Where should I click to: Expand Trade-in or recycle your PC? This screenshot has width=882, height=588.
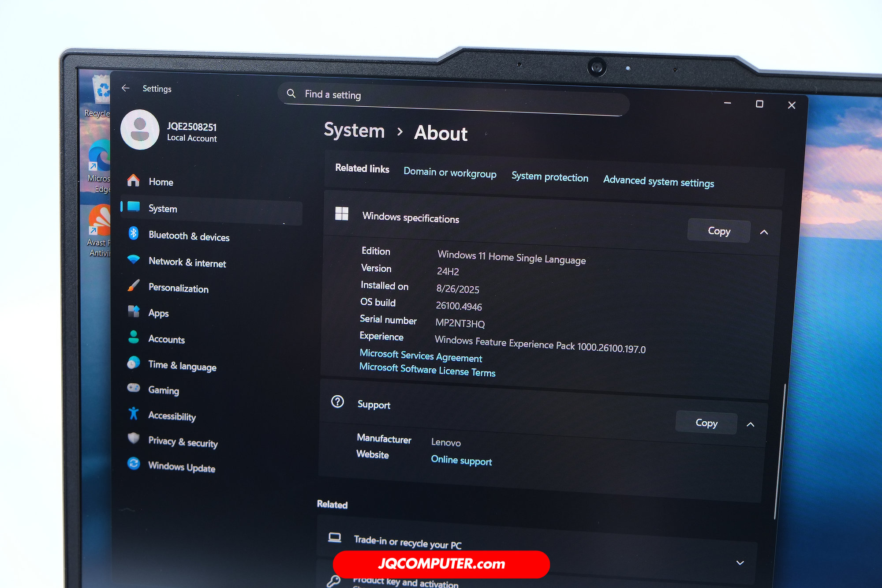coord(740,563)
